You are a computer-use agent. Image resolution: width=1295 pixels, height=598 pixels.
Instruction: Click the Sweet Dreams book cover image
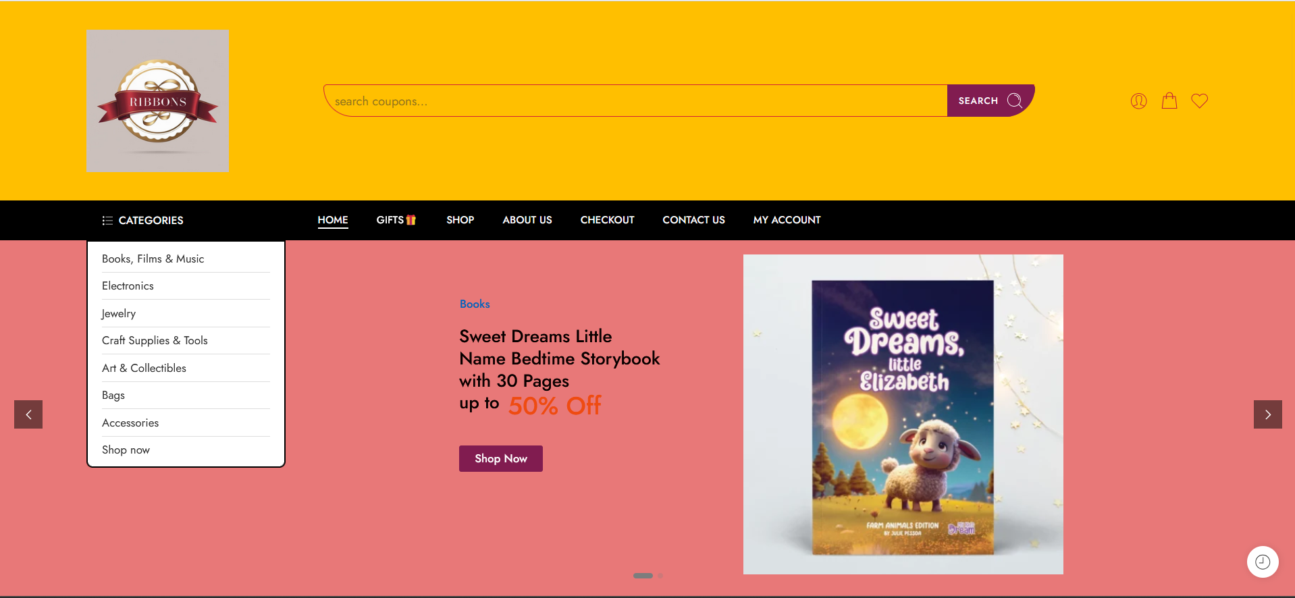tap(903, 414)
